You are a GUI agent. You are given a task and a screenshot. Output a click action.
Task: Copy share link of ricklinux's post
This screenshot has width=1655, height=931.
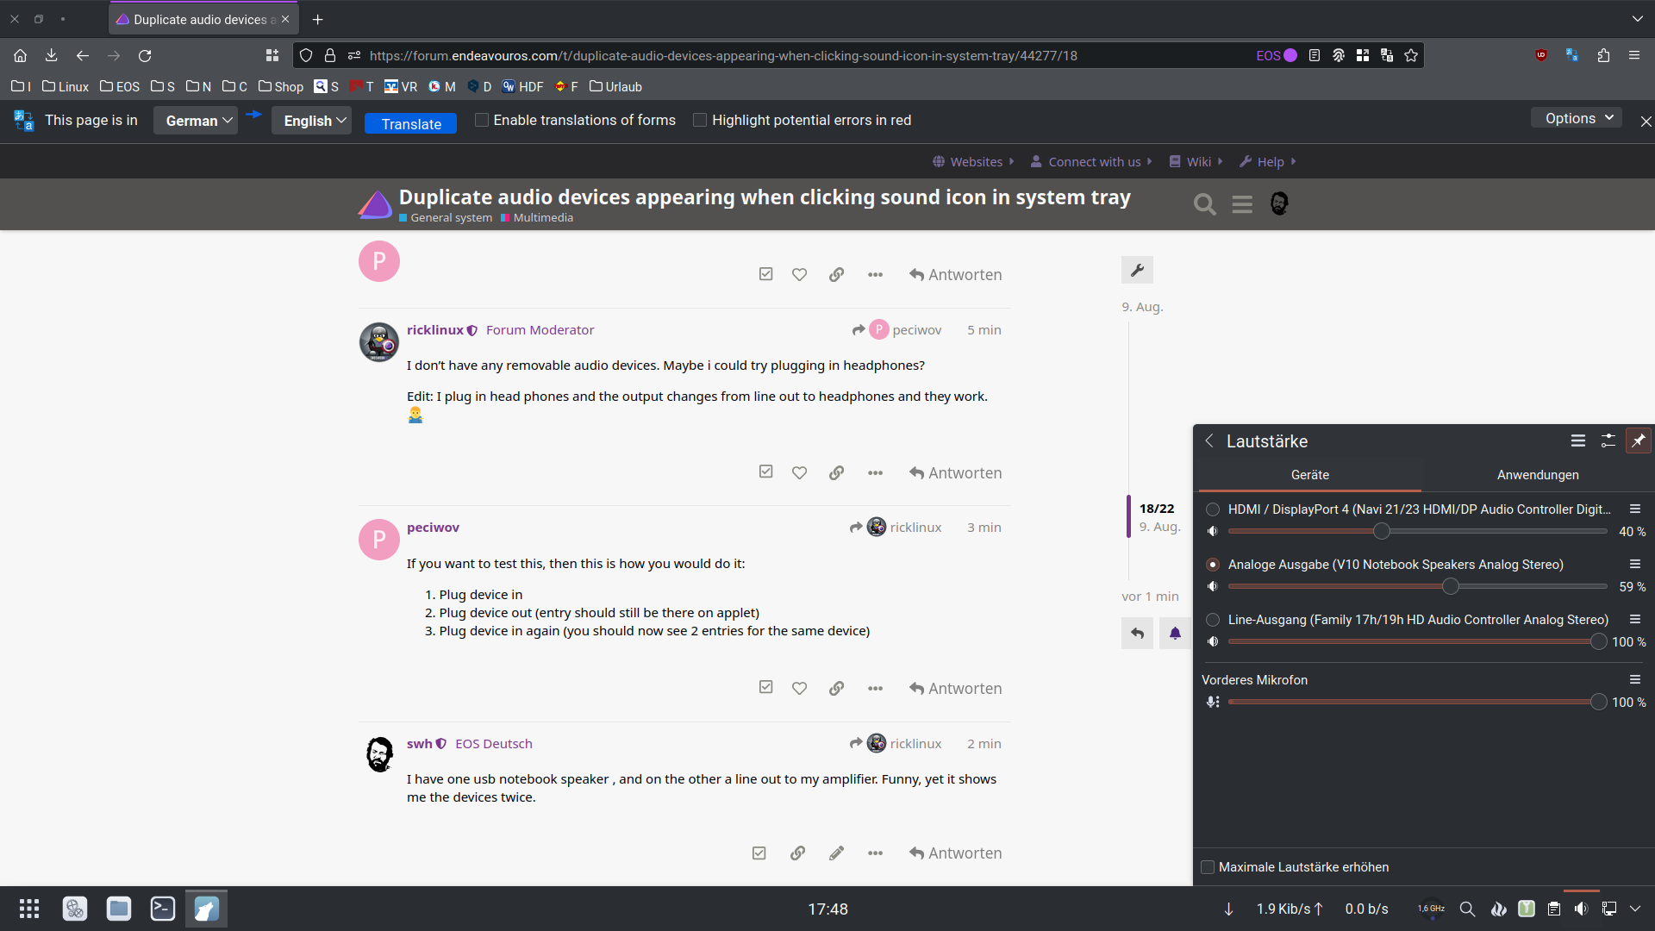tap(836, 472)
